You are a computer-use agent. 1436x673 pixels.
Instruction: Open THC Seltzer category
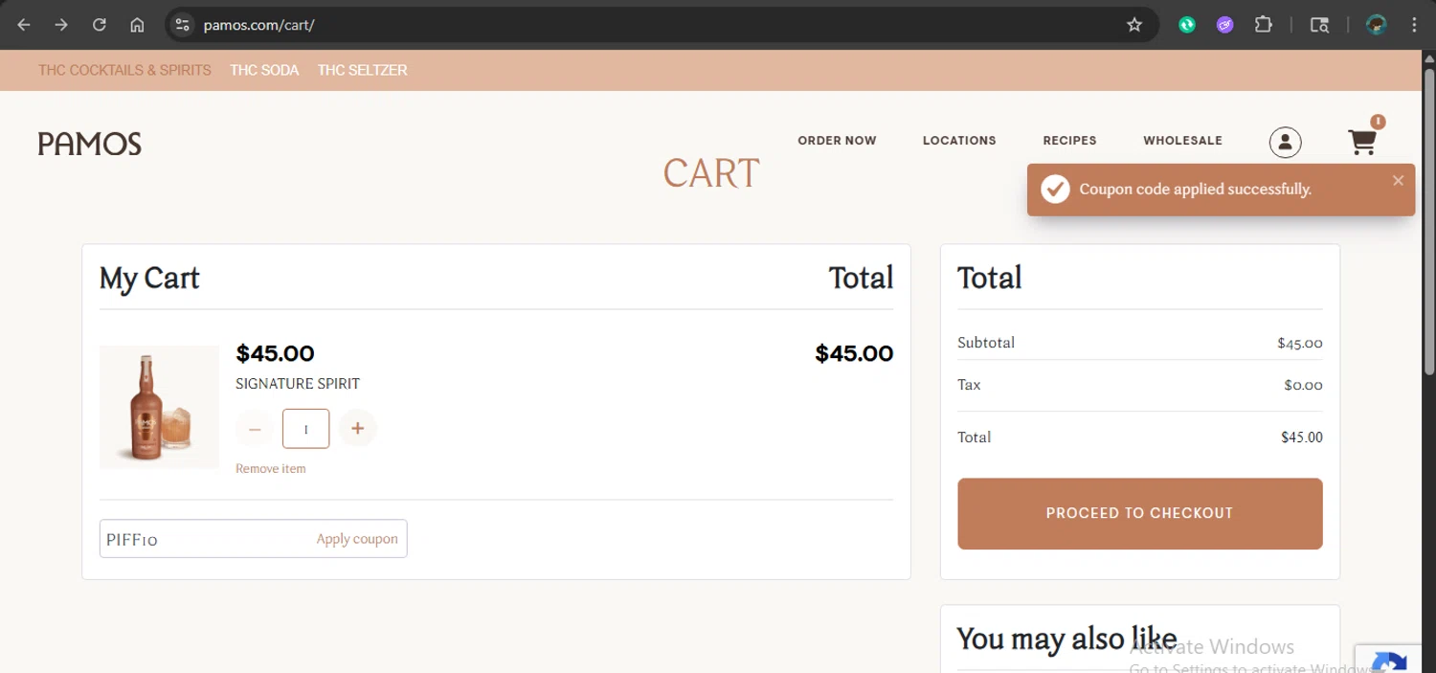362,70
